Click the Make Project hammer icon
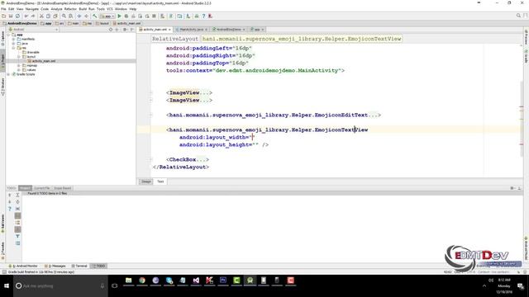 pos(95,16)
